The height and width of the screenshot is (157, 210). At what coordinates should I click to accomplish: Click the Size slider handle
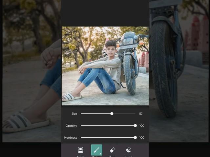pyautogui.click(x=112, y=113)
